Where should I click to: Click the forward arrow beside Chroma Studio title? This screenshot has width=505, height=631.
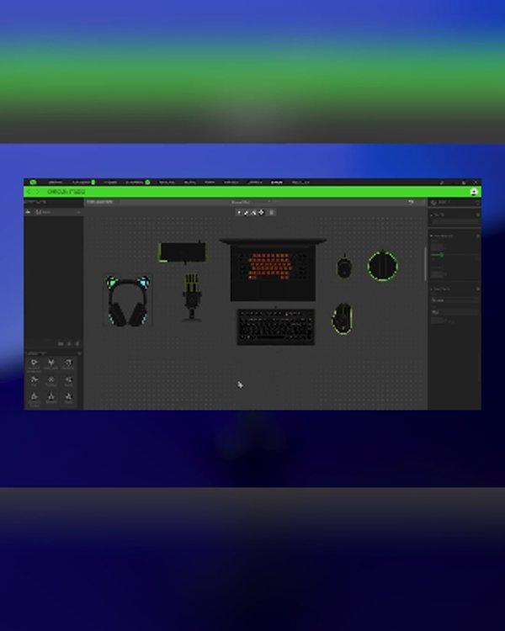pyautogui.click(x=38, y=192)
